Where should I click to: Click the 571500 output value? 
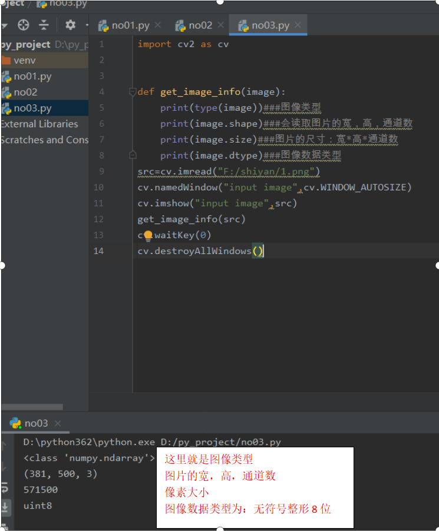tap(41, 490)
